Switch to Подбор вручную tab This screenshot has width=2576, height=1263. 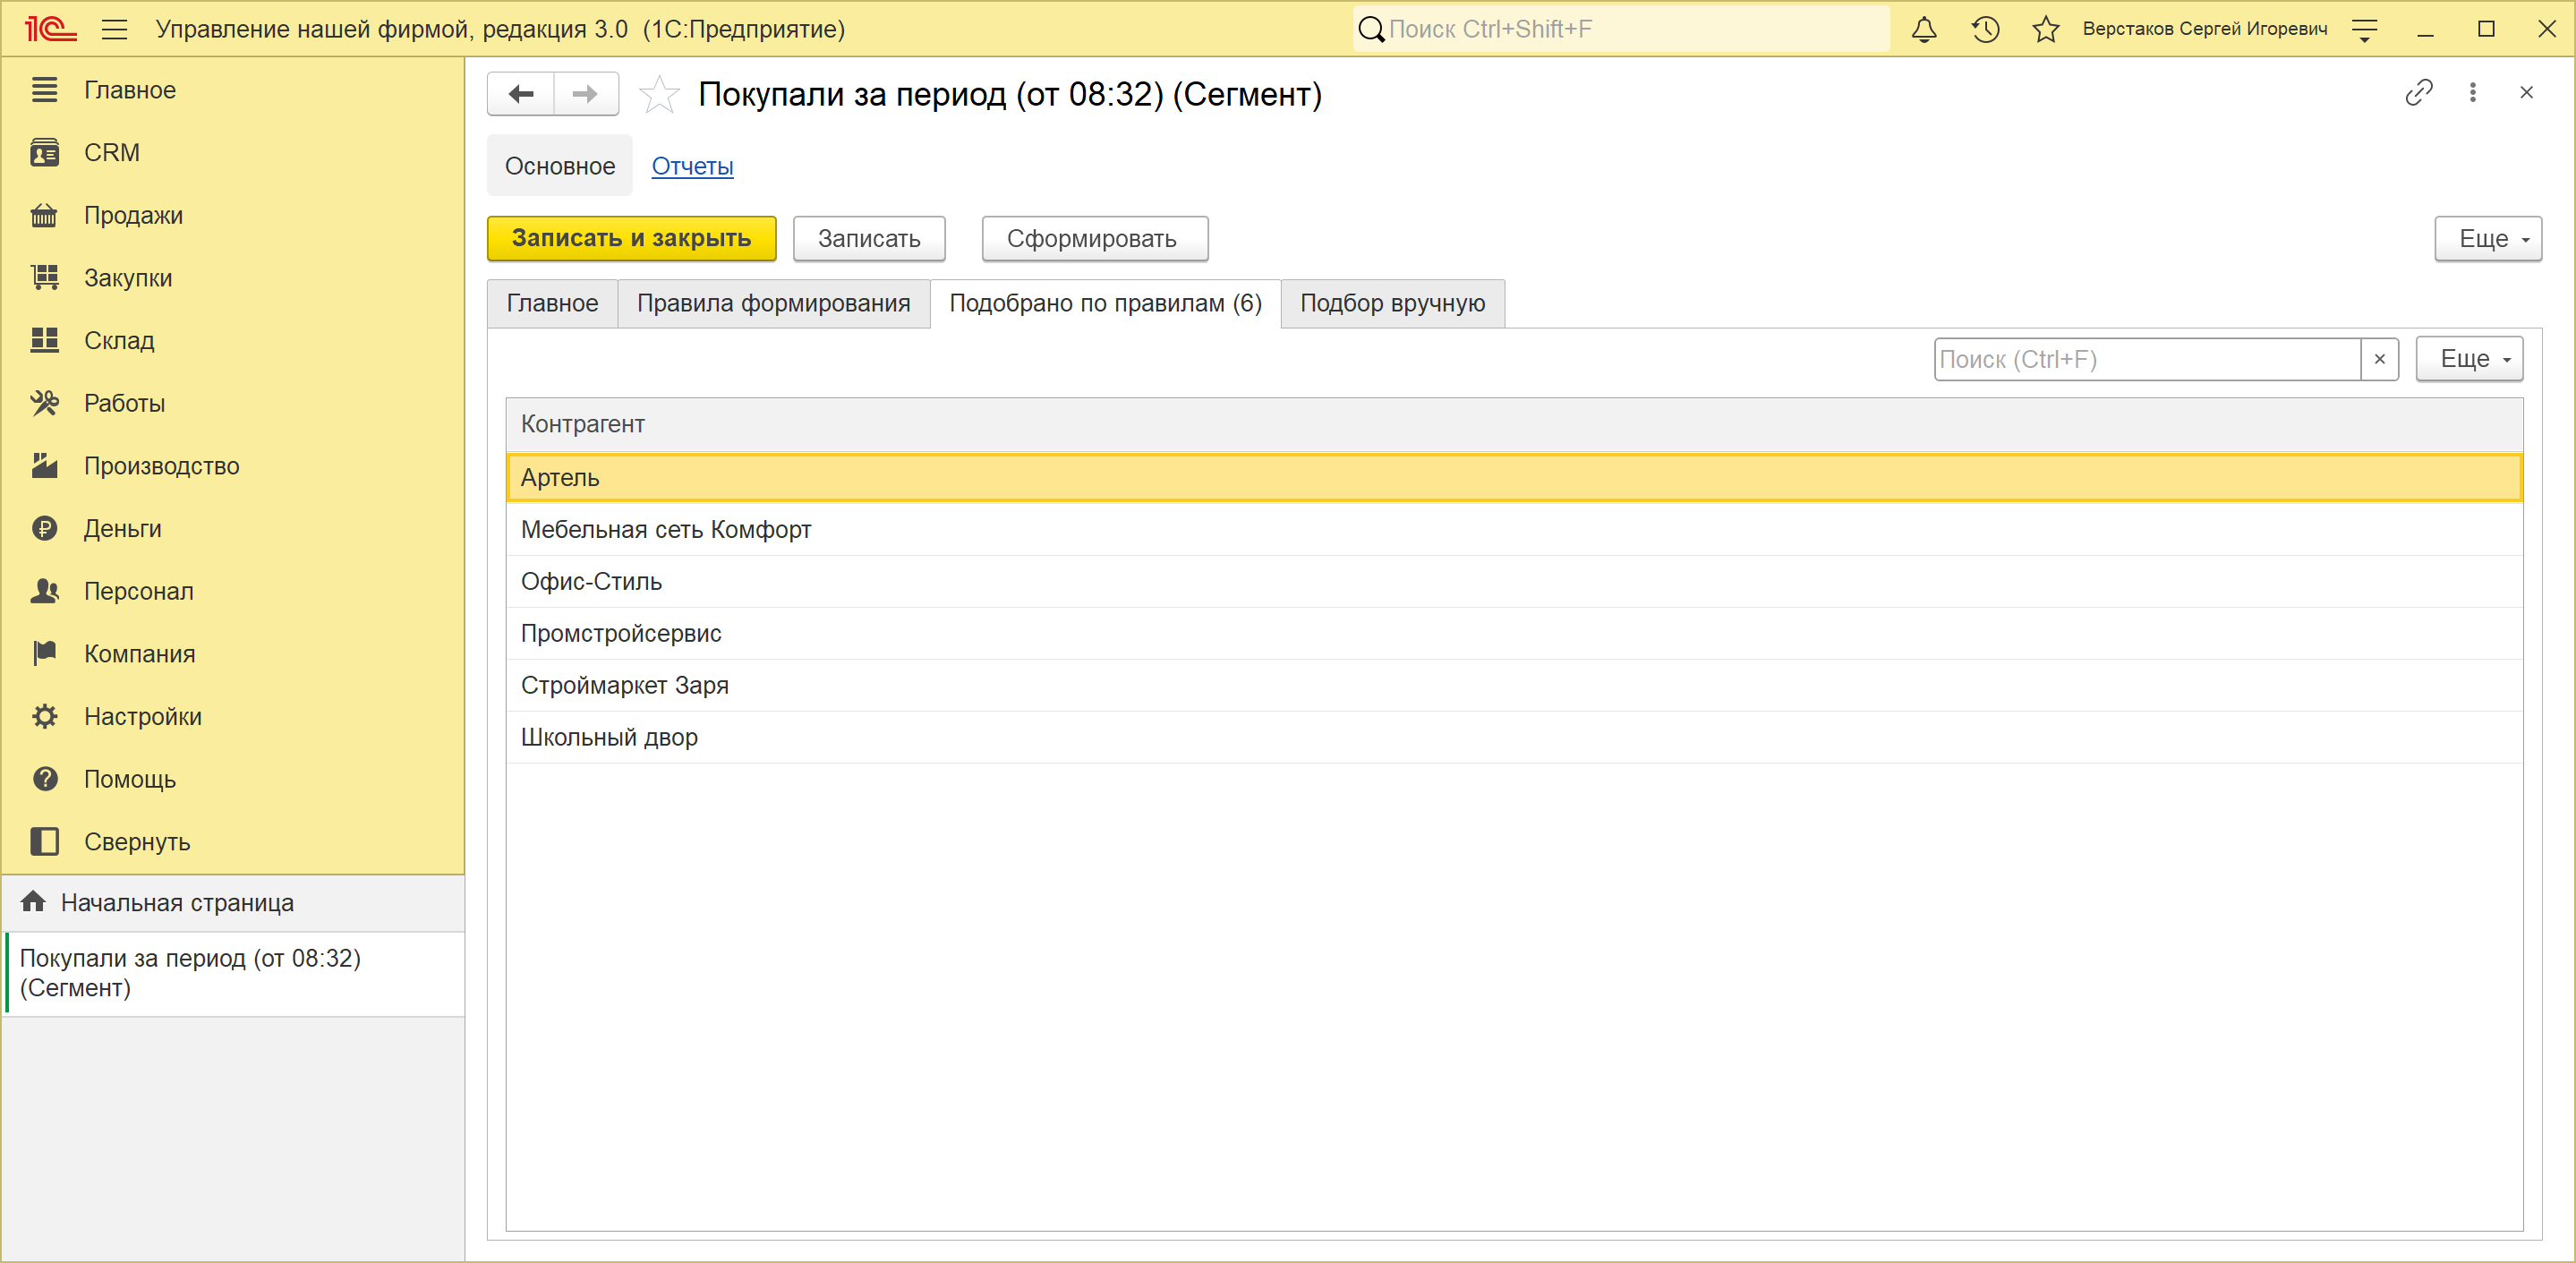pos(1392,303)
